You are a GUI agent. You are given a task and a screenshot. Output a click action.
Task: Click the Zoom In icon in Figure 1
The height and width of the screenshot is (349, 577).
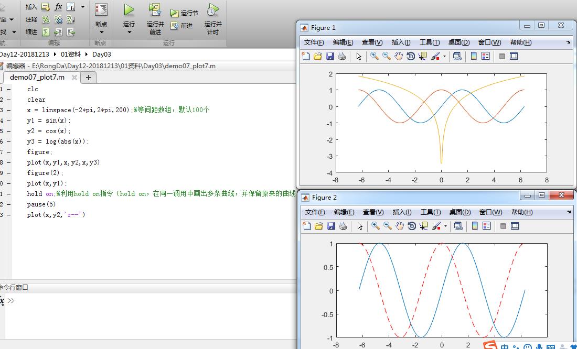click(374, 56)
